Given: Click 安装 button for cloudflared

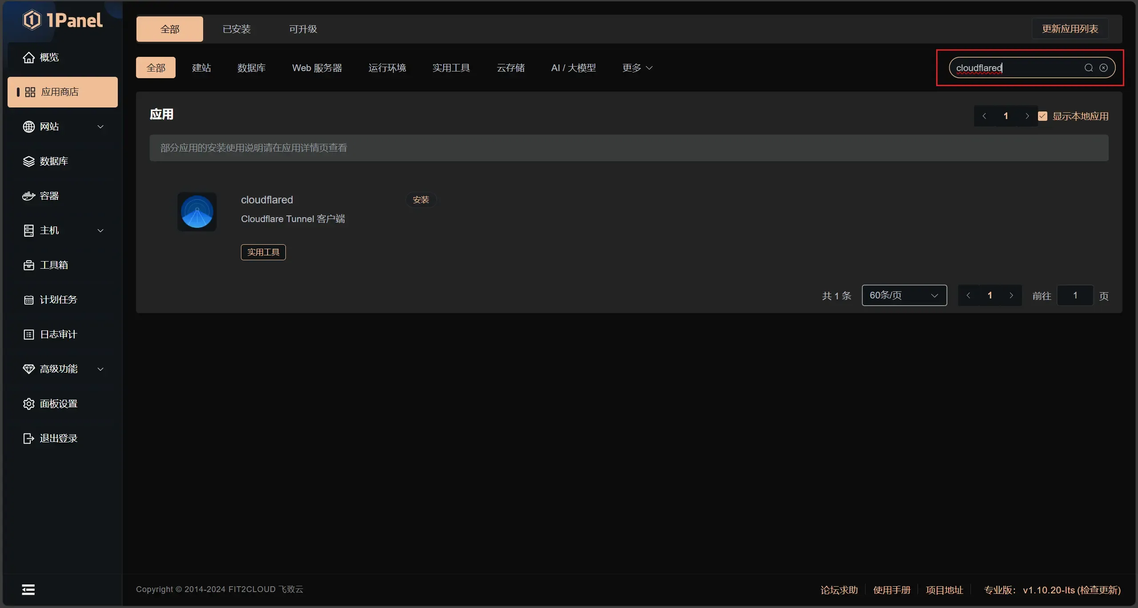Looking at the screenshot, I should click(x=421, y=200).
